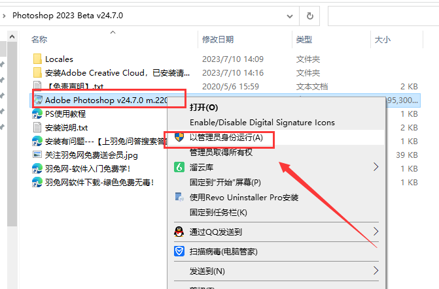Click the 羽兔网软件下载 shortcut icon
The width and height of the screenshot is (439, 289).
click(x=37, y=182)
